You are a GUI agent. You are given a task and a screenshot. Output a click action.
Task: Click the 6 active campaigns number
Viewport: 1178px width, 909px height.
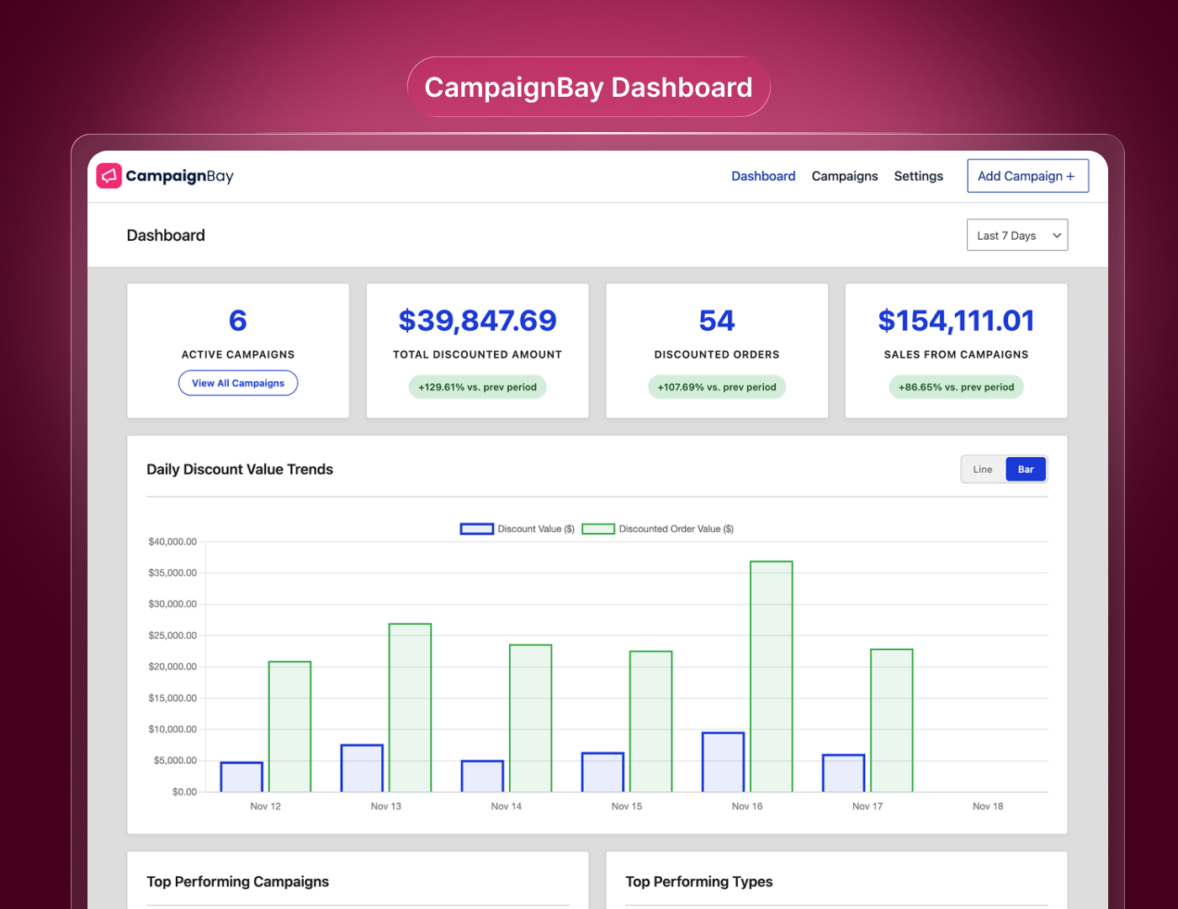tap(238, 321)
